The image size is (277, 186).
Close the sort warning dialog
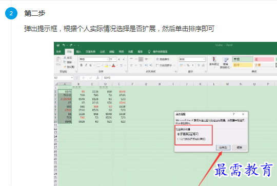[243, 114]
